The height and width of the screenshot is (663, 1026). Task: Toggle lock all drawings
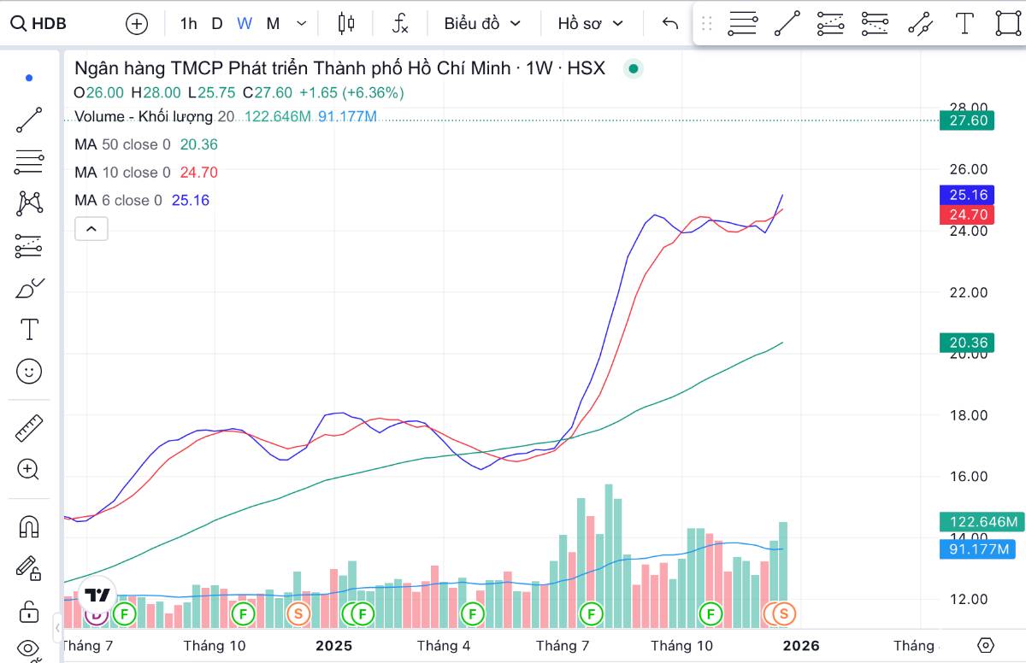pyautogui.click(x=29, y=611)
